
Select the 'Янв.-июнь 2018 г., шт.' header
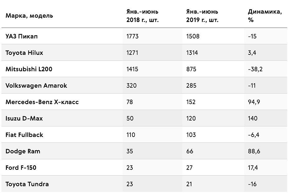[142, 16]
